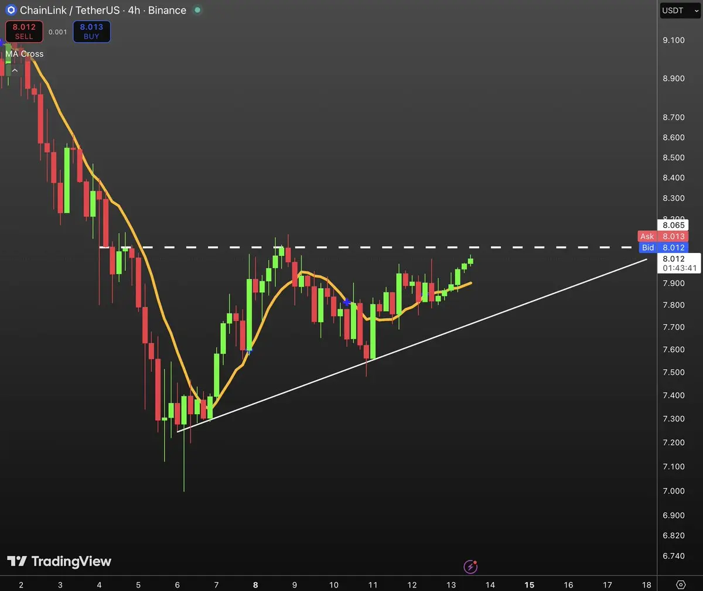Click the blue 8.013 BUY button
703x591 pixels.
coord(91,32)
